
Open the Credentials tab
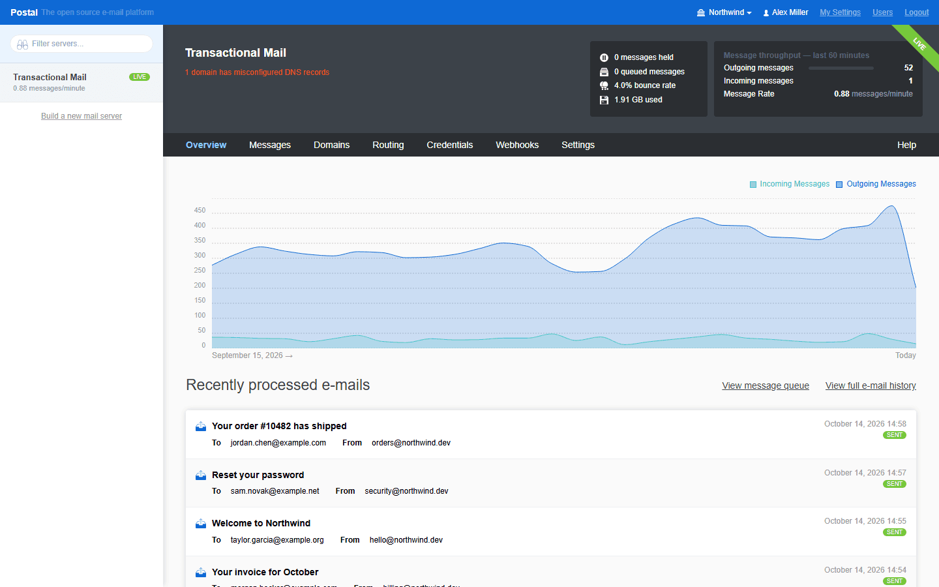coord(450,145)
